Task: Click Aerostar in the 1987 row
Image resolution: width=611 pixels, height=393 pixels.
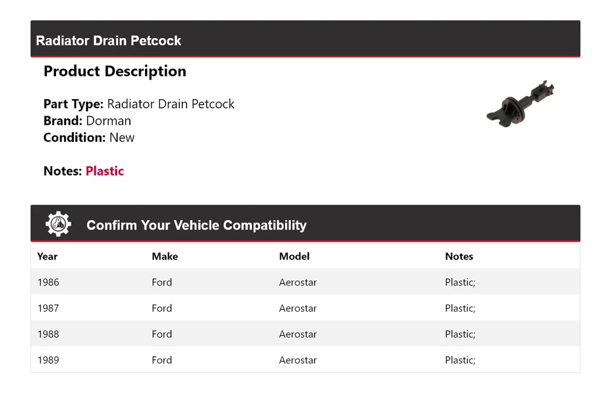Action: point(297,308)
